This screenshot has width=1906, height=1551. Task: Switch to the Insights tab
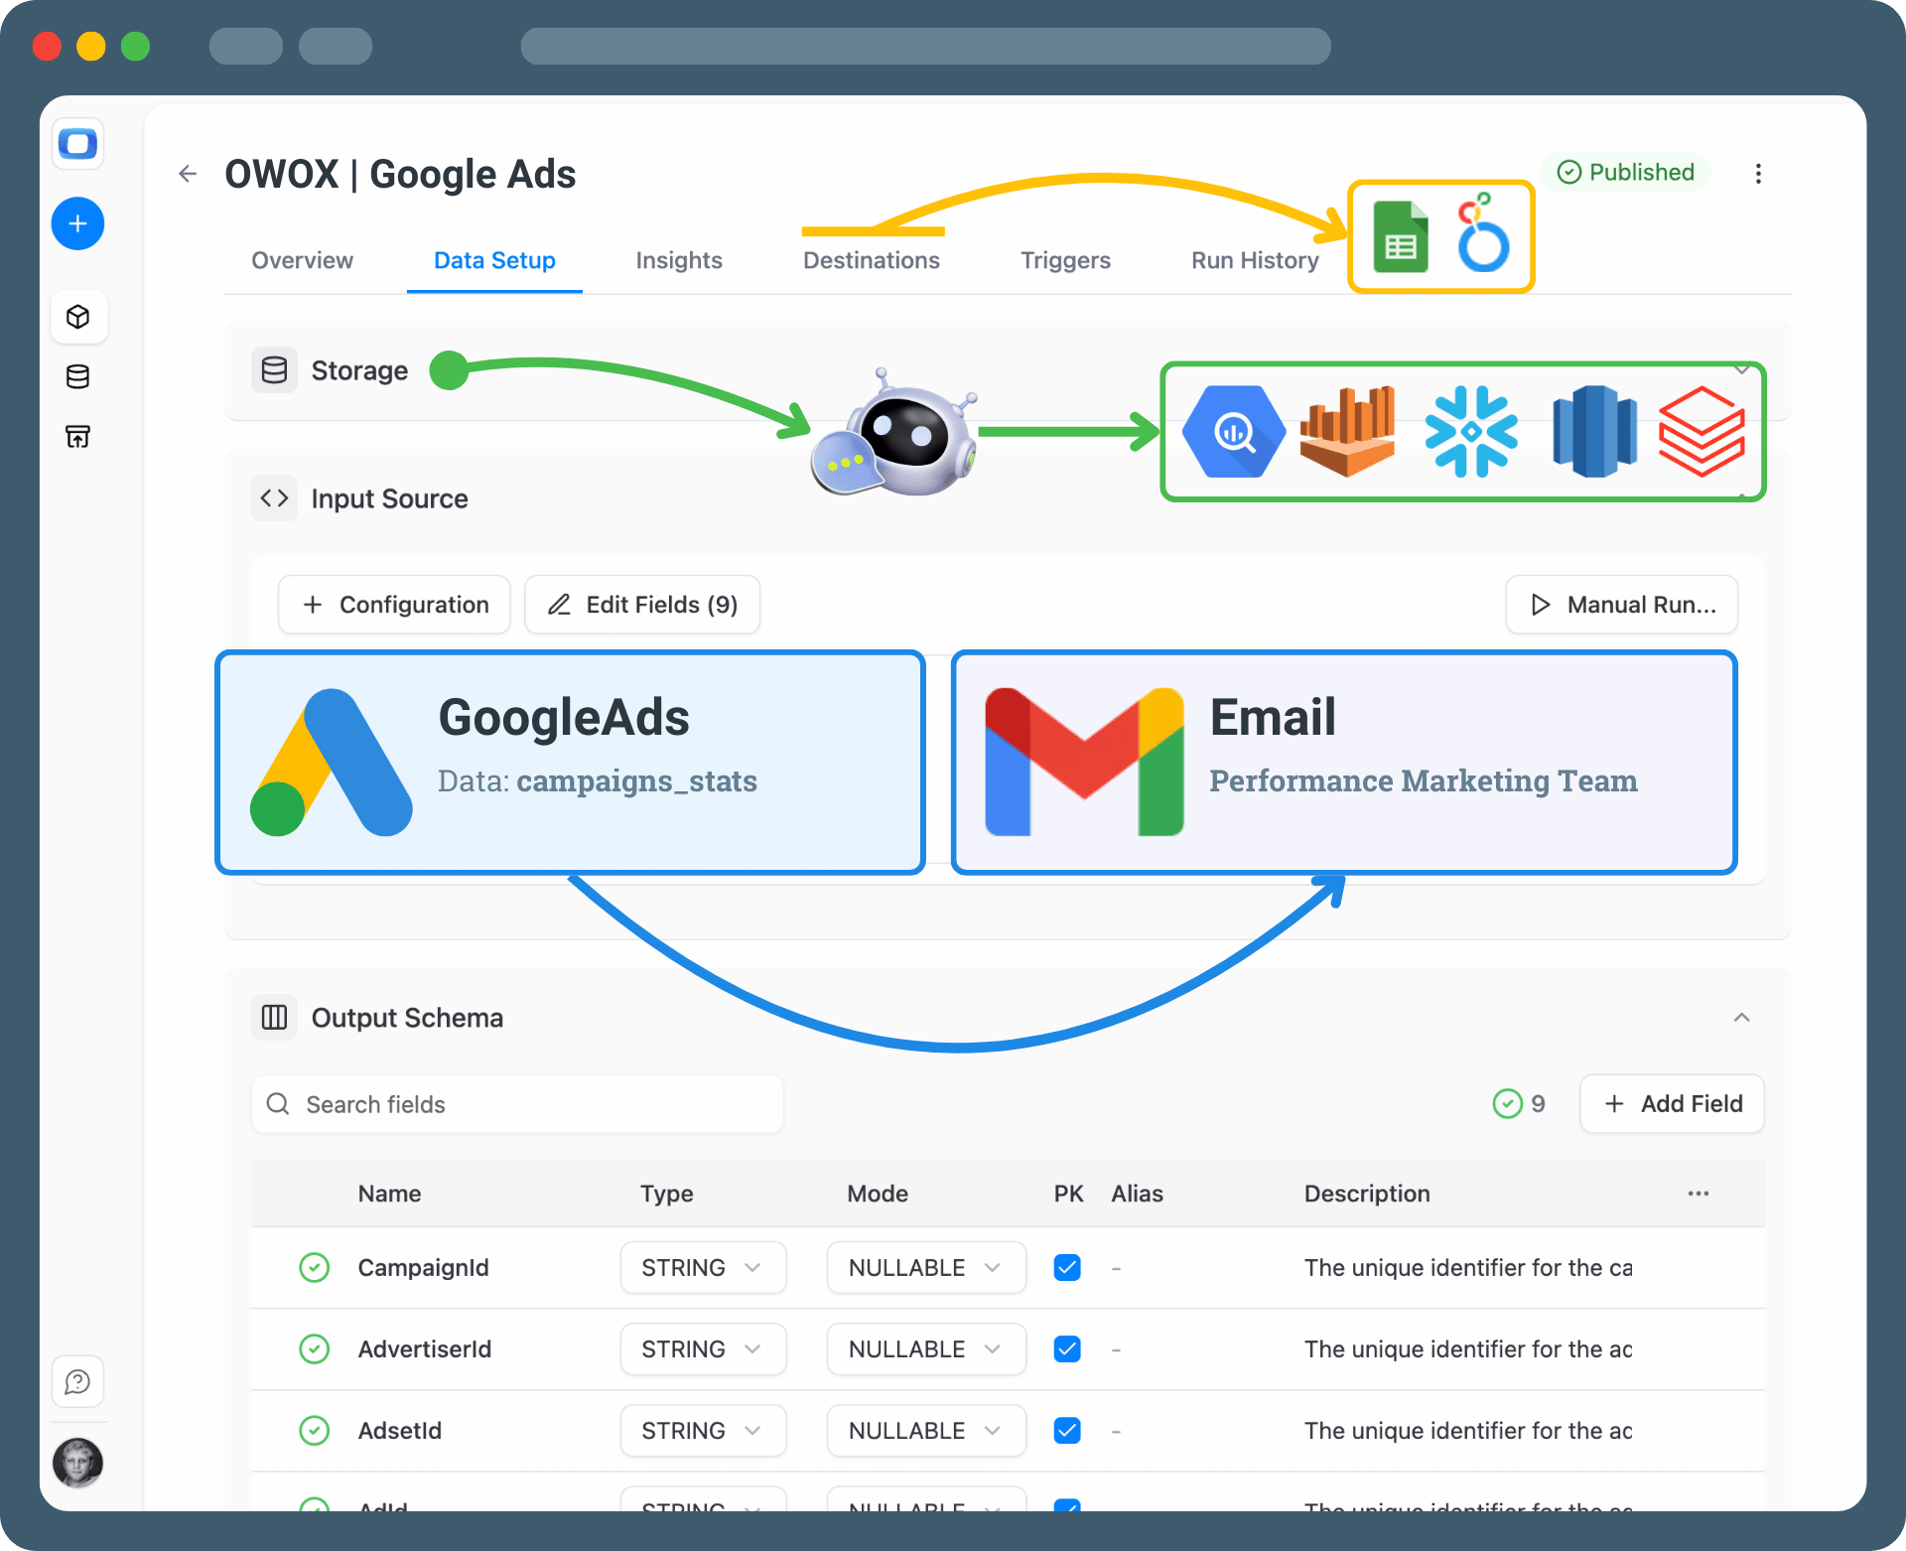tap(679, 260)
